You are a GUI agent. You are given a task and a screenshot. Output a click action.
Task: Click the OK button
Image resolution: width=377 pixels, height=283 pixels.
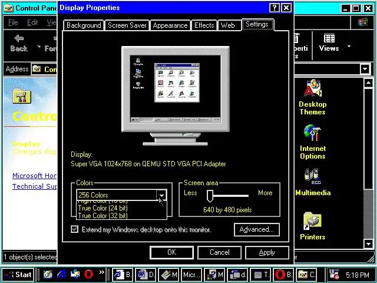pyautogui.click(x=171, y=252)
